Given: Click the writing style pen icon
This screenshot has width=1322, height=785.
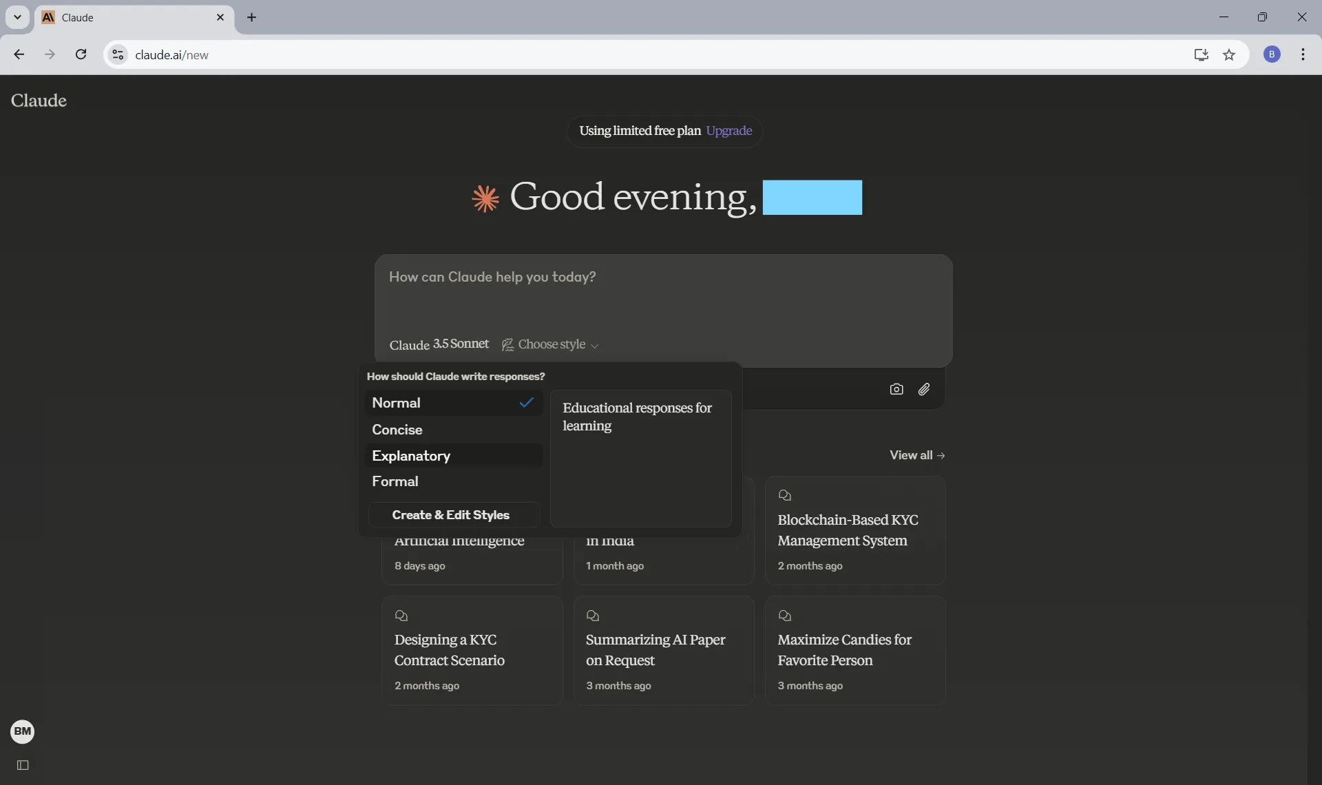Looking at the screenshot, I should pos(507,345).
